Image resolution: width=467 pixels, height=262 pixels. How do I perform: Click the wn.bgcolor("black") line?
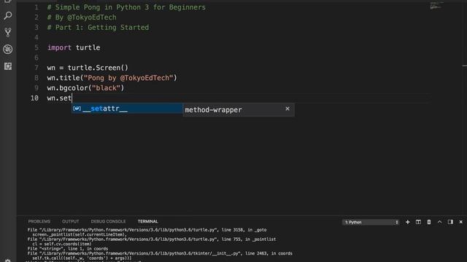coord(85,88)
